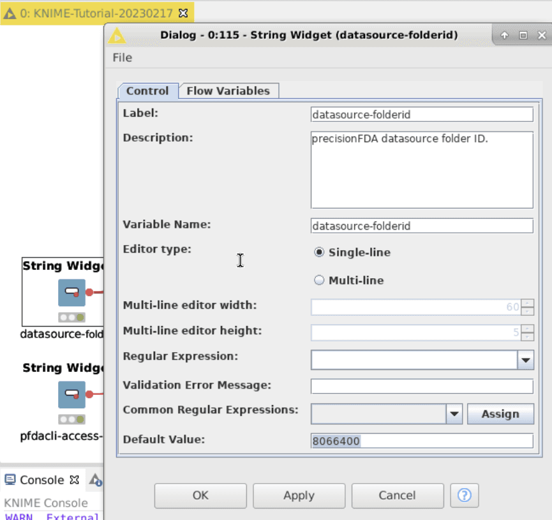Select the datasource-folderid String Widget node icon
552x520 pixels.
72,293
